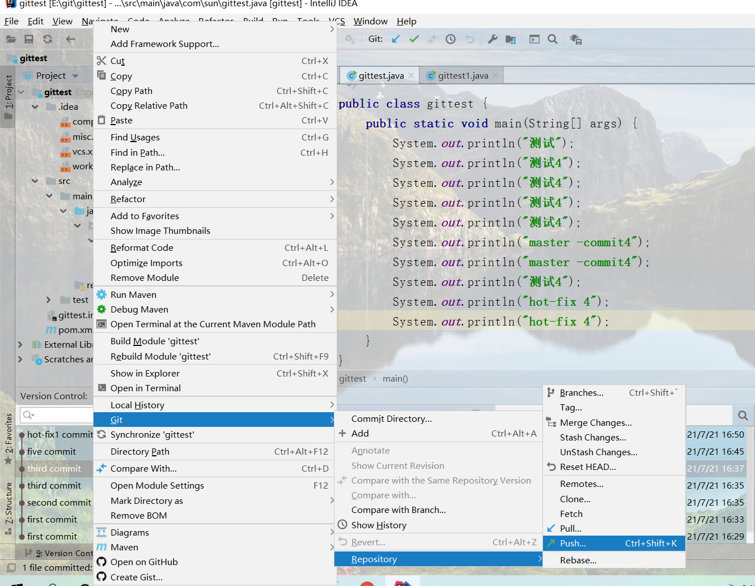Screen dimensions: 755x586
Task: Click the Compare With arrows icon
Action: pos(101,468)
